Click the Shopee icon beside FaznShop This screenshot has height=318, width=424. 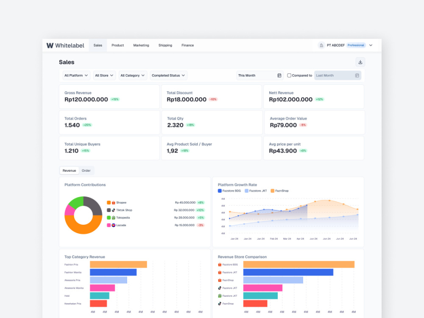[x=220, y=280]
